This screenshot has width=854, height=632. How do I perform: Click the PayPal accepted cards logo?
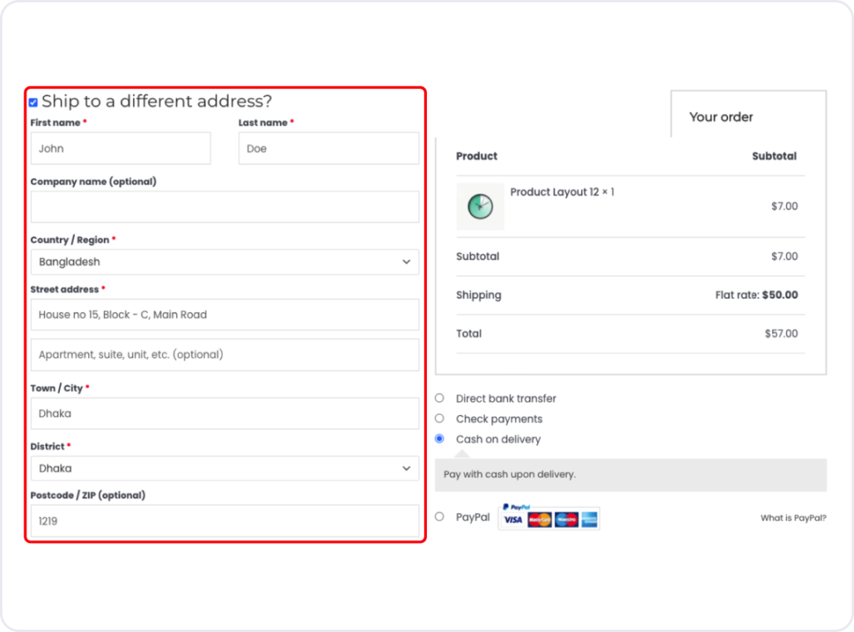[549, 517]
